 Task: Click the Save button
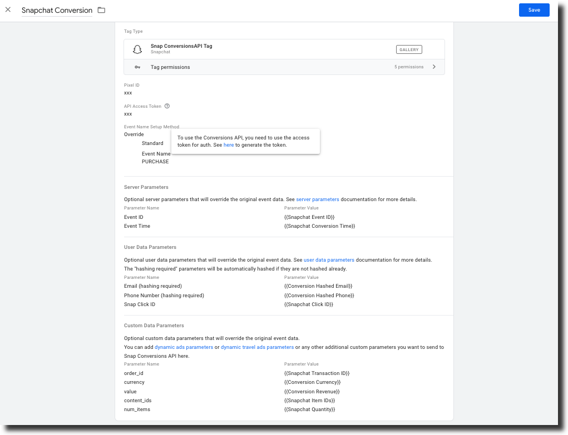534,9
